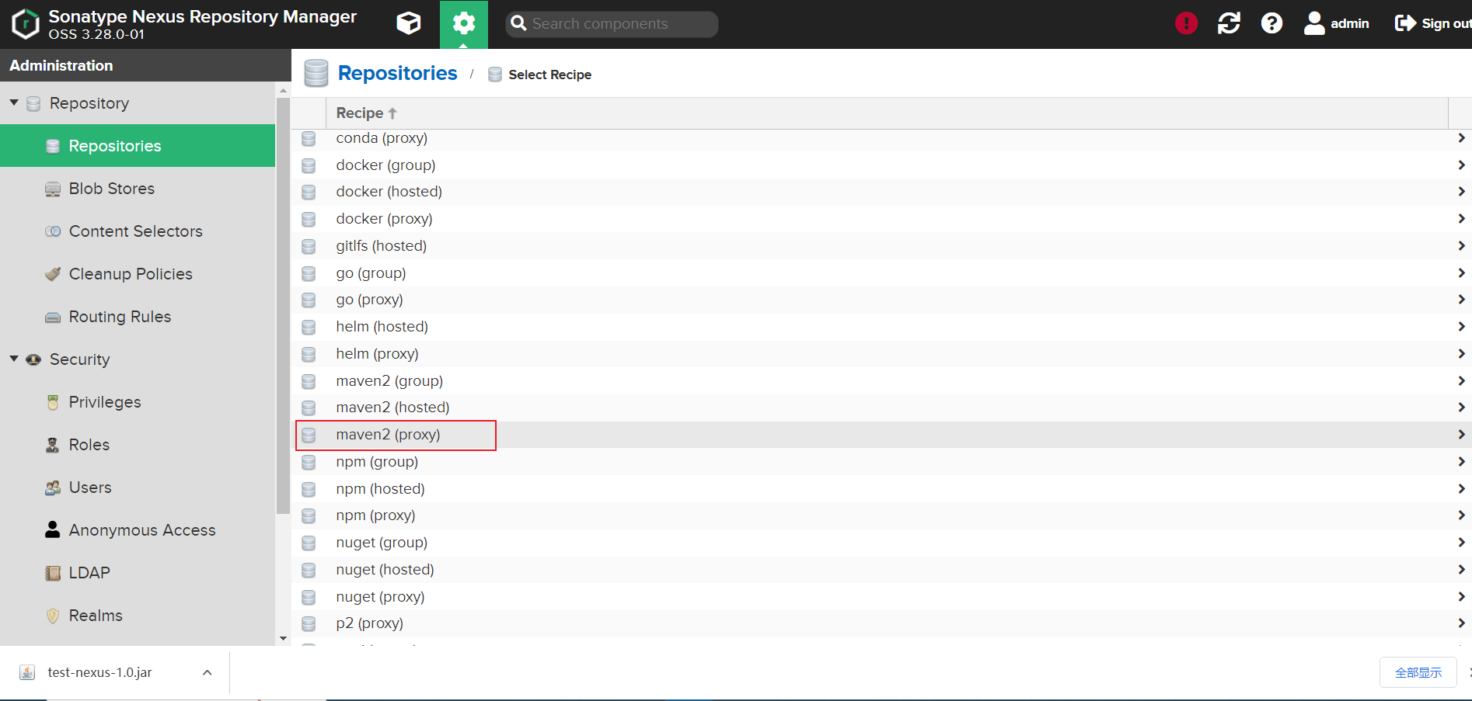Open Cleanup Policies in the sidebar
The height and width of the screenshot is (701, 1472).
[130, 274]
